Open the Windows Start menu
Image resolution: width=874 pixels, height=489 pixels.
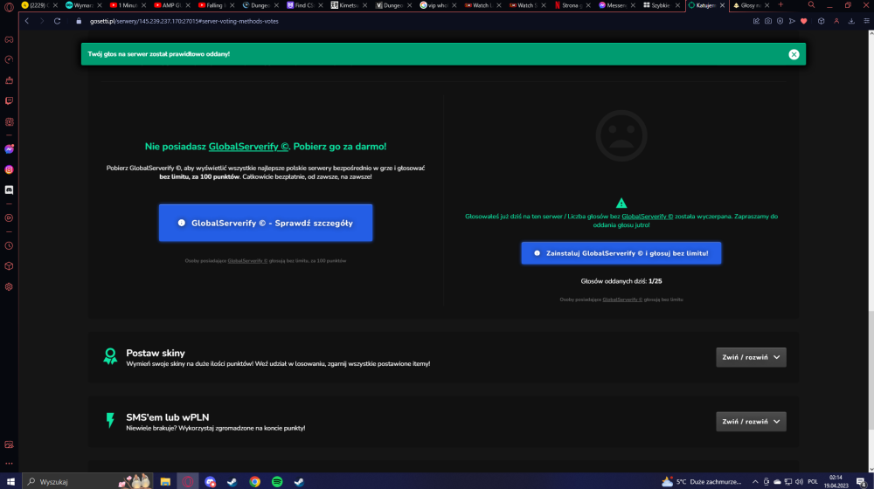coord(10,482)
